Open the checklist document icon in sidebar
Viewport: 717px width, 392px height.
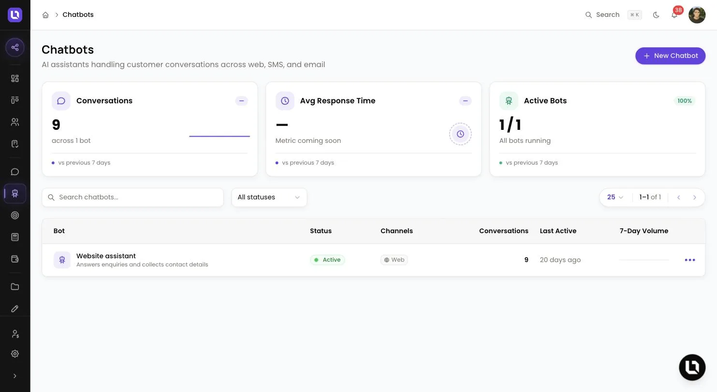[15, 144]
